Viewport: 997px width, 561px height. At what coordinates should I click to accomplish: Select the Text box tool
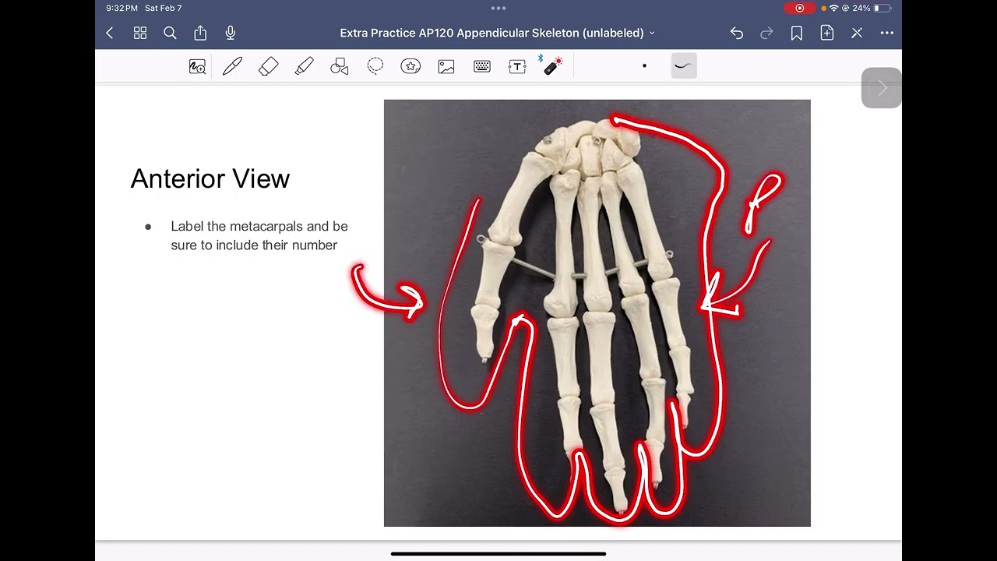point(517,67)
